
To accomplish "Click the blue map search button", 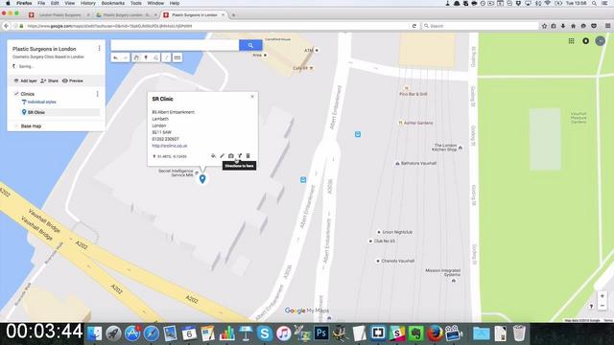I will click(250, 45).
